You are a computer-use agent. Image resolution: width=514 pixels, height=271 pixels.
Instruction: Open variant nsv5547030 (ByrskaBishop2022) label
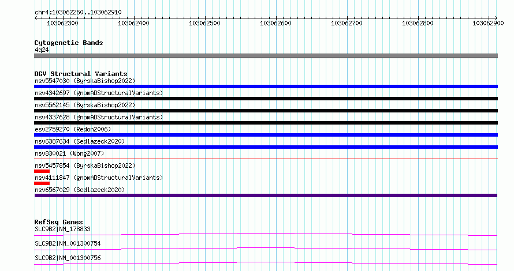pyautogui.click(x=85, y=81)
